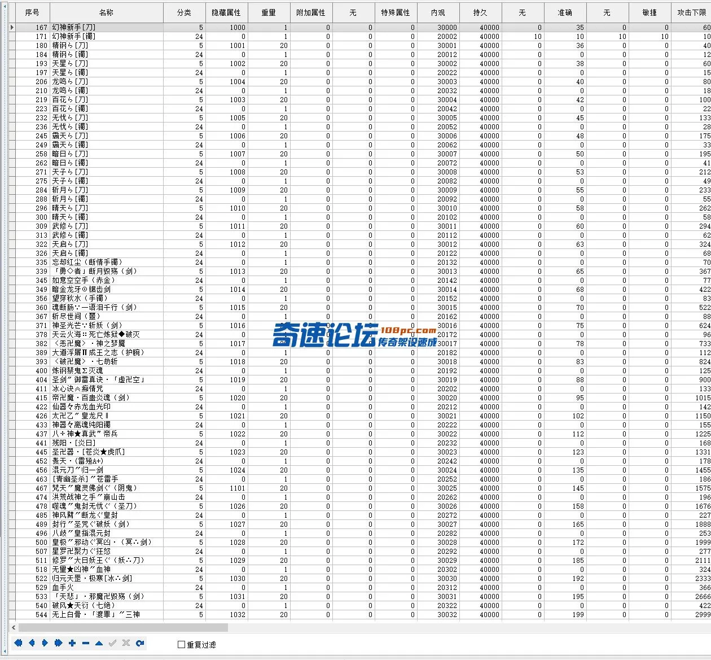Select the row named 晴天ら[镯]
The image size is (711, 660).
coord(360,217)
